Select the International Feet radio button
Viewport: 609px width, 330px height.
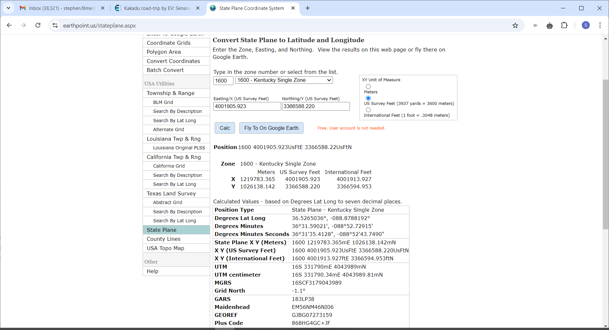368,110
